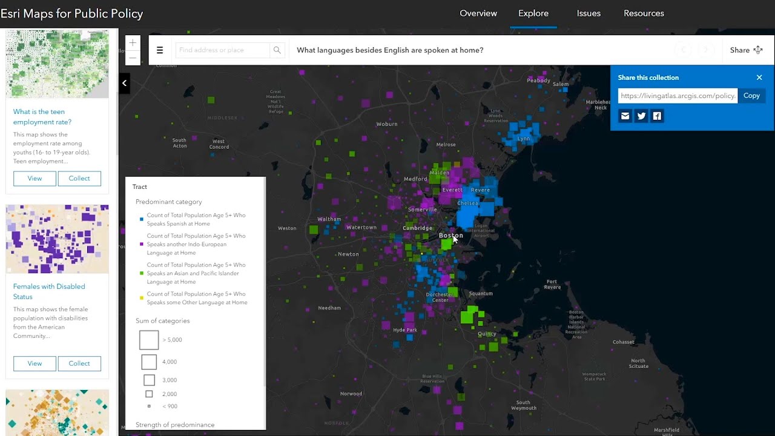775x436 pixels.
Task: Close the Share this collection popup
Action: click(759, 78)
